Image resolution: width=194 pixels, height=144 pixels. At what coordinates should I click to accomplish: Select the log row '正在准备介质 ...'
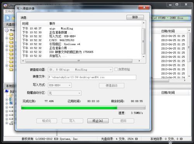click(81, 48)
